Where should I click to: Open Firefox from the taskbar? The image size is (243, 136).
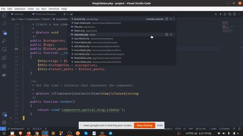point(28,133)
